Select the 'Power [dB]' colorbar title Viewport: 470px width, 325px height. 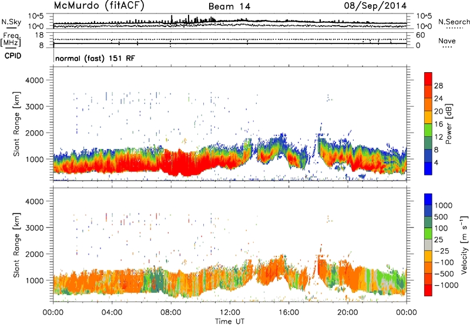tap(448, 124)
